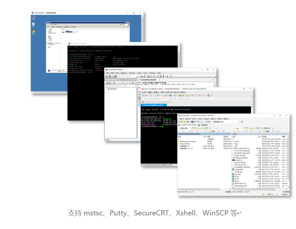Click the Xshell help icon

[209, 95]
